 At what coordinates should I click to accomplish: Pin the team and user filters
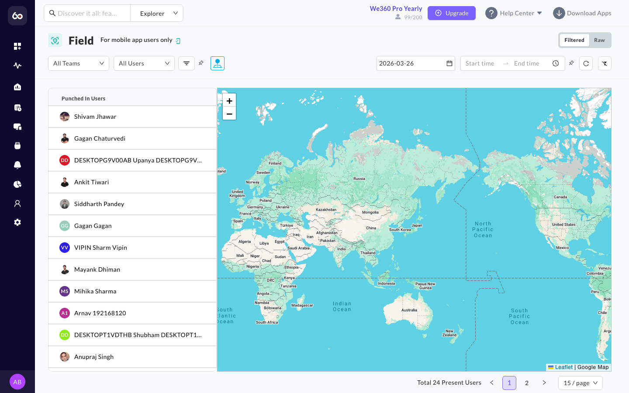coord(201,63)
